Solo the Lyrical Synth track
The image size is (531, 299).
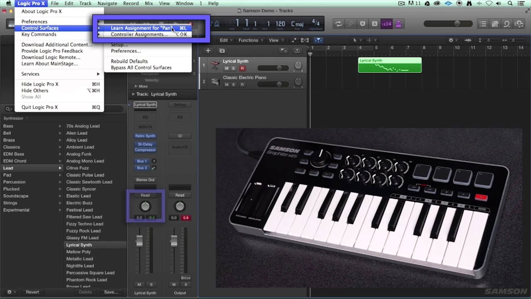(x=234, y=68)
